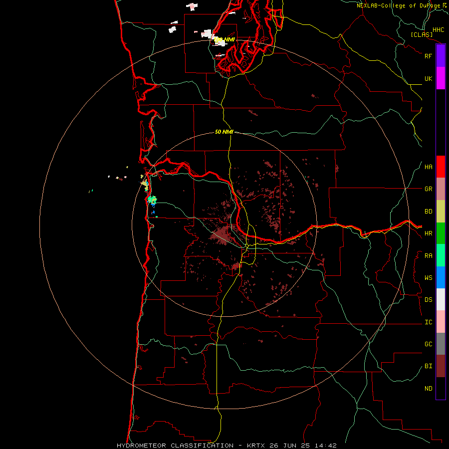The height and width of the screenshot is (449, 449).
Task: Click the HR legend label
Action: click(x=428, y=233)
